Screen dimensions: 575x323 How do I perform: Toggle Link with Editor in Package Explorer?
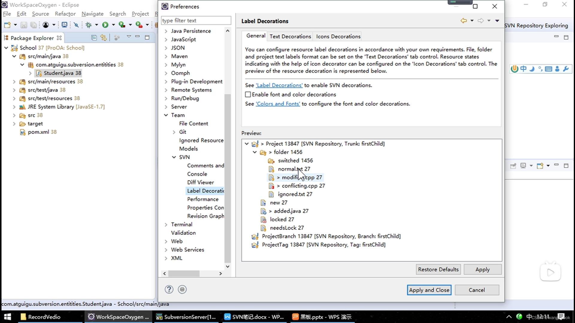103,38
